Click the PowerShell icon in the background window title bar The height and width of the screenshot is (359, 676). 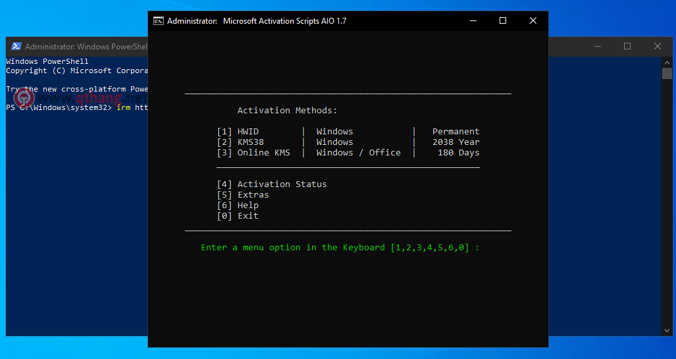tap(16, 46)
